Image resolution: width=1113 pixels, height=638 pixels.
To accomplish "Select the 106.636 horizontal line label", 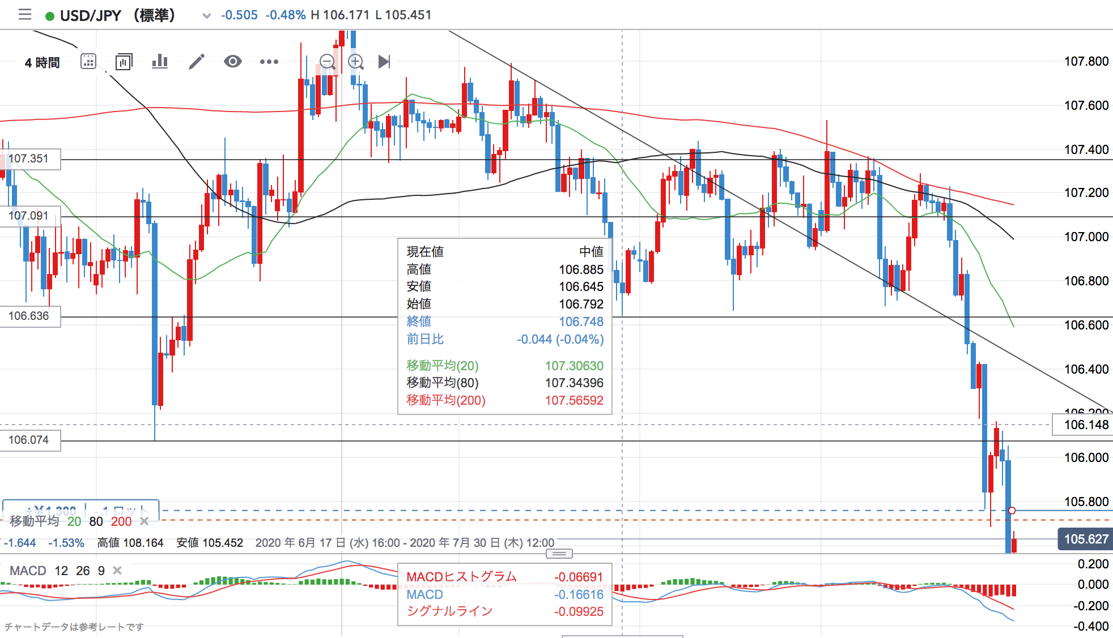I will [30, 316].
